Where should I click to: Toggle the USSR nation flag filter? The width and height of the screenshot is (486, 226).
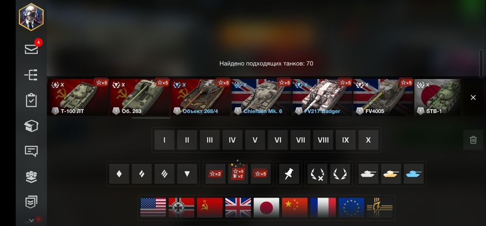209,208
